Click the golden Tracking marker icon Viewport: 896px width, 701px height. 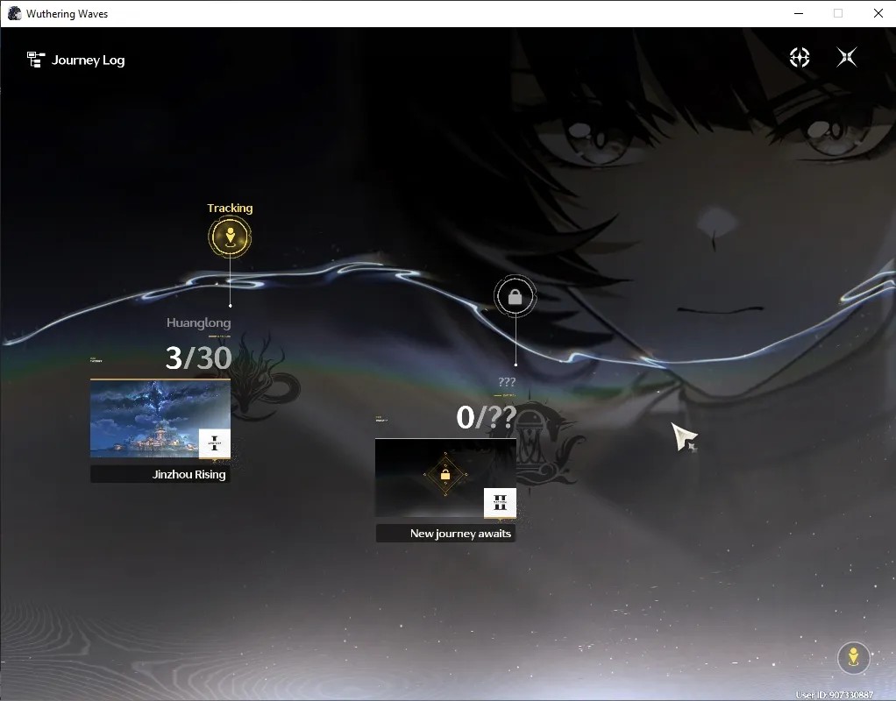coord(230,237)
